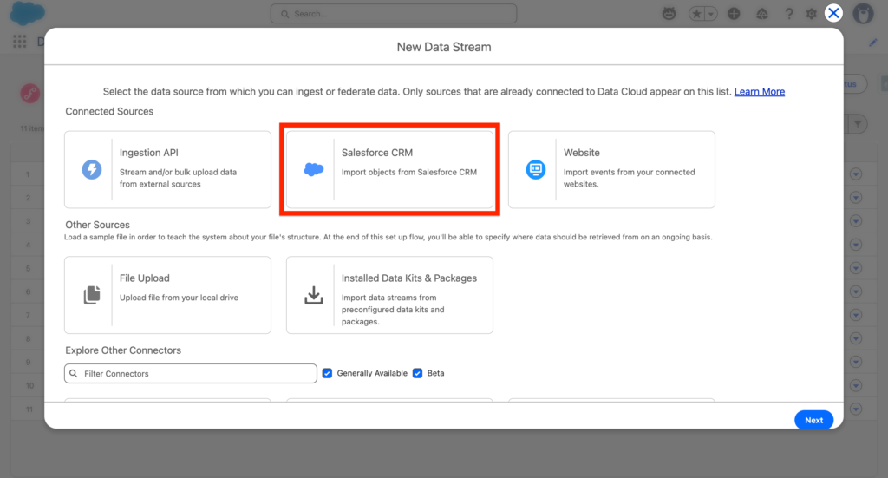888x478 pixels.
Task: Open row 5 actions dropdown arrow
Action: (857, 268)
